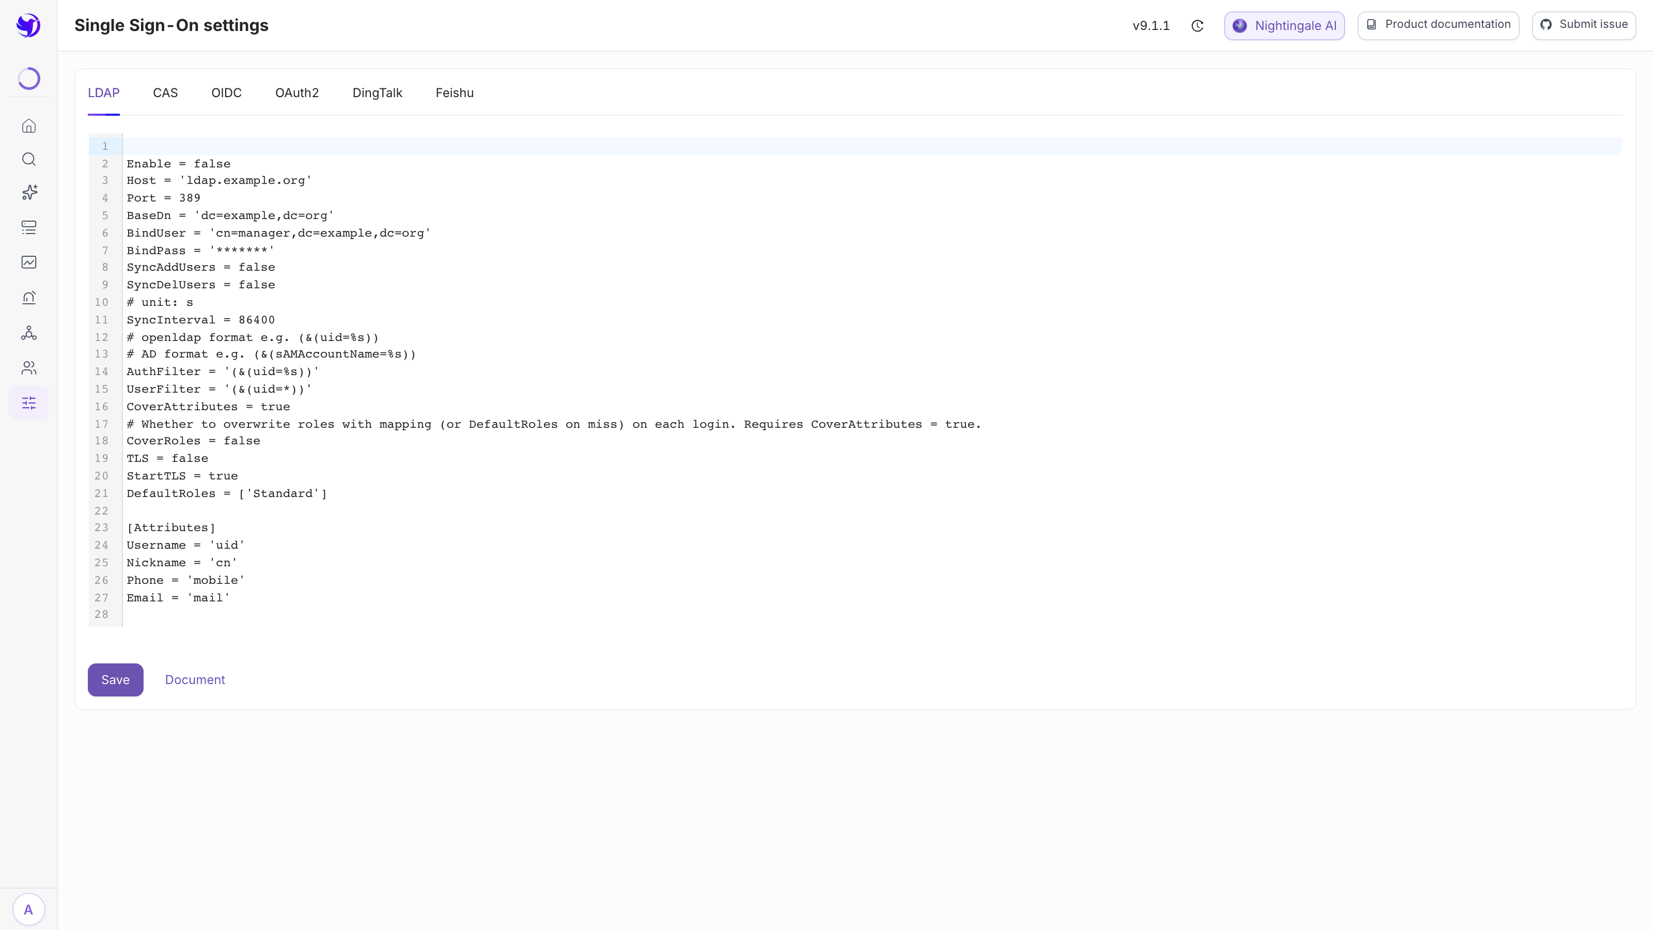1653x930 pixels.
Task: Click line "Nickname = 'cn'"
Action: pos(182,562)
